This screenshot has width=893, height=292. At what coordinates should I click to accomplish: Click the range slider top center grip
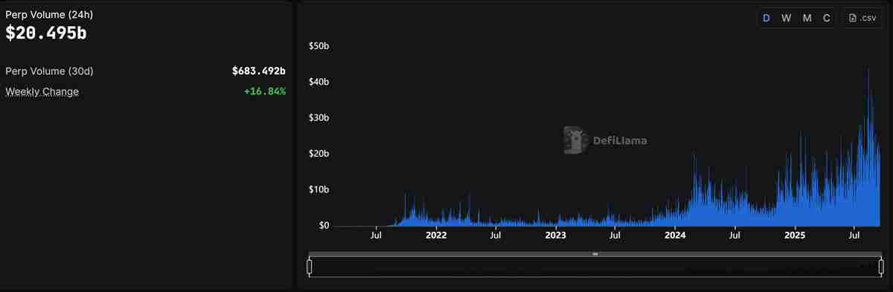(x=595, y=254)
